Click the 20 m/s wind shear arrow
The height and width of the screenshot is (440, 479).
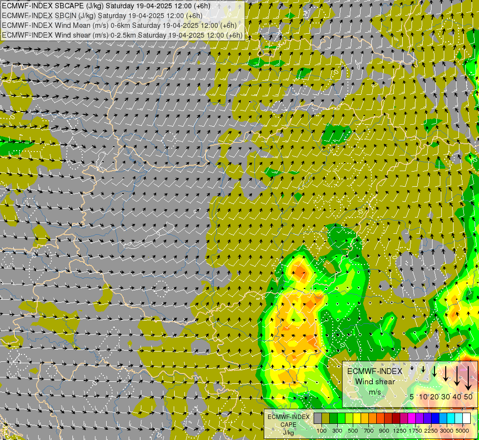(x=434, y=372)
